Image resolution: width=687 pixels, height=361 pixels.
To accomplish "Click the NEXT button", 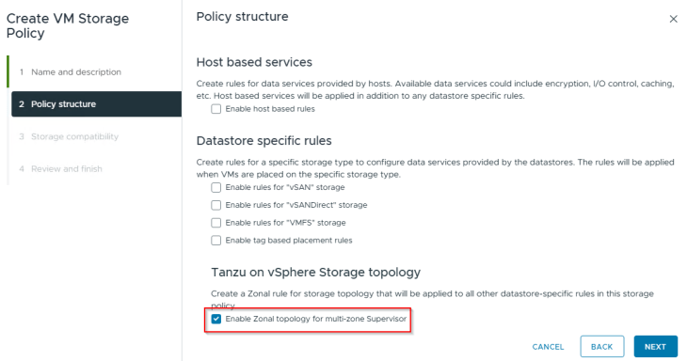I will pyautogui.click(x=655, y=347).
